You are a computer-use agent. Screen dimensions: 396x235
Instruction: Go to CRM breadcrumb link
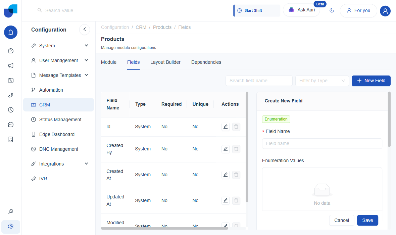coord(141,27)
